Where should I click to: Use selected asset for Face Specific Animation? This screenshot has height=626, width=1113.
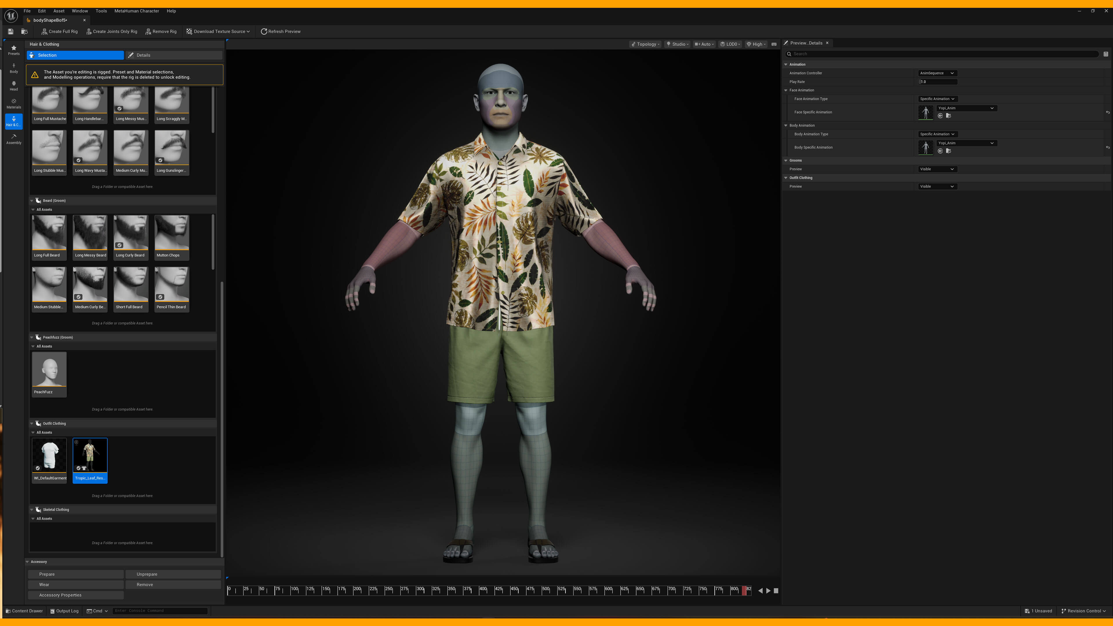tap(940, 116)
